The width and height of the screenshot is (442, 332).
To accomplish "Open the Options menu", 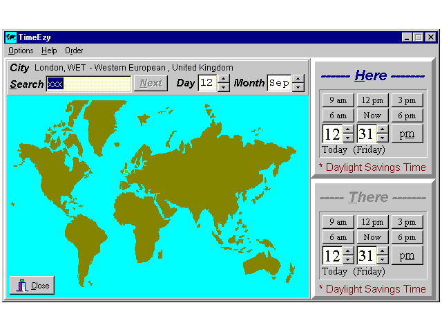I will click(x=21, y=50).
